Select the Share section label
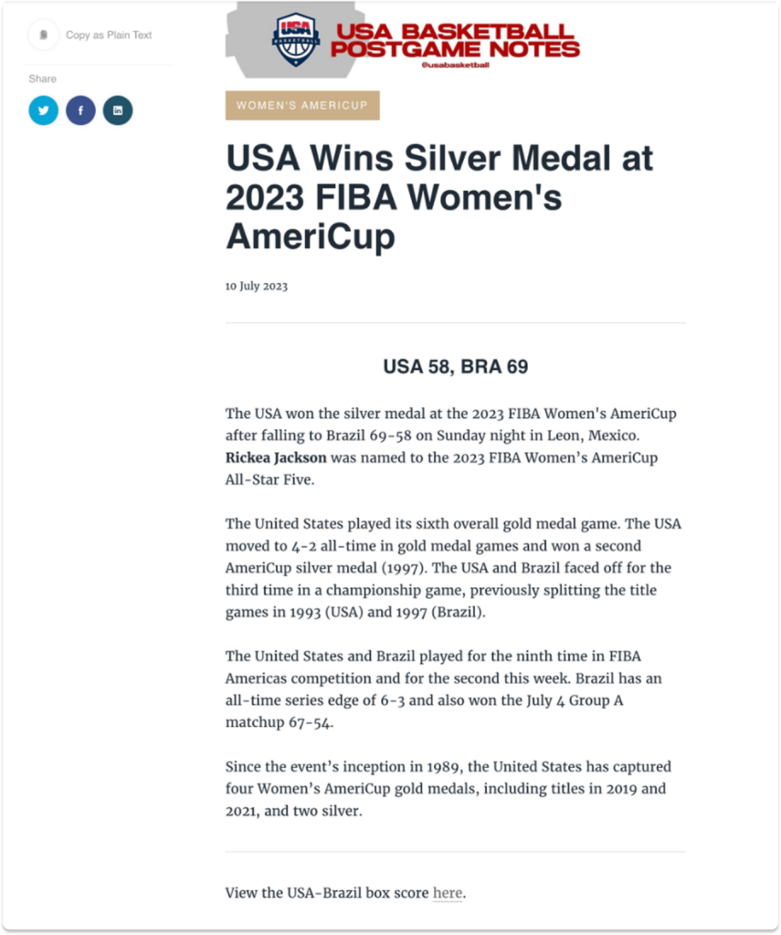The image size is (781, 935). [x=42, y=79]
